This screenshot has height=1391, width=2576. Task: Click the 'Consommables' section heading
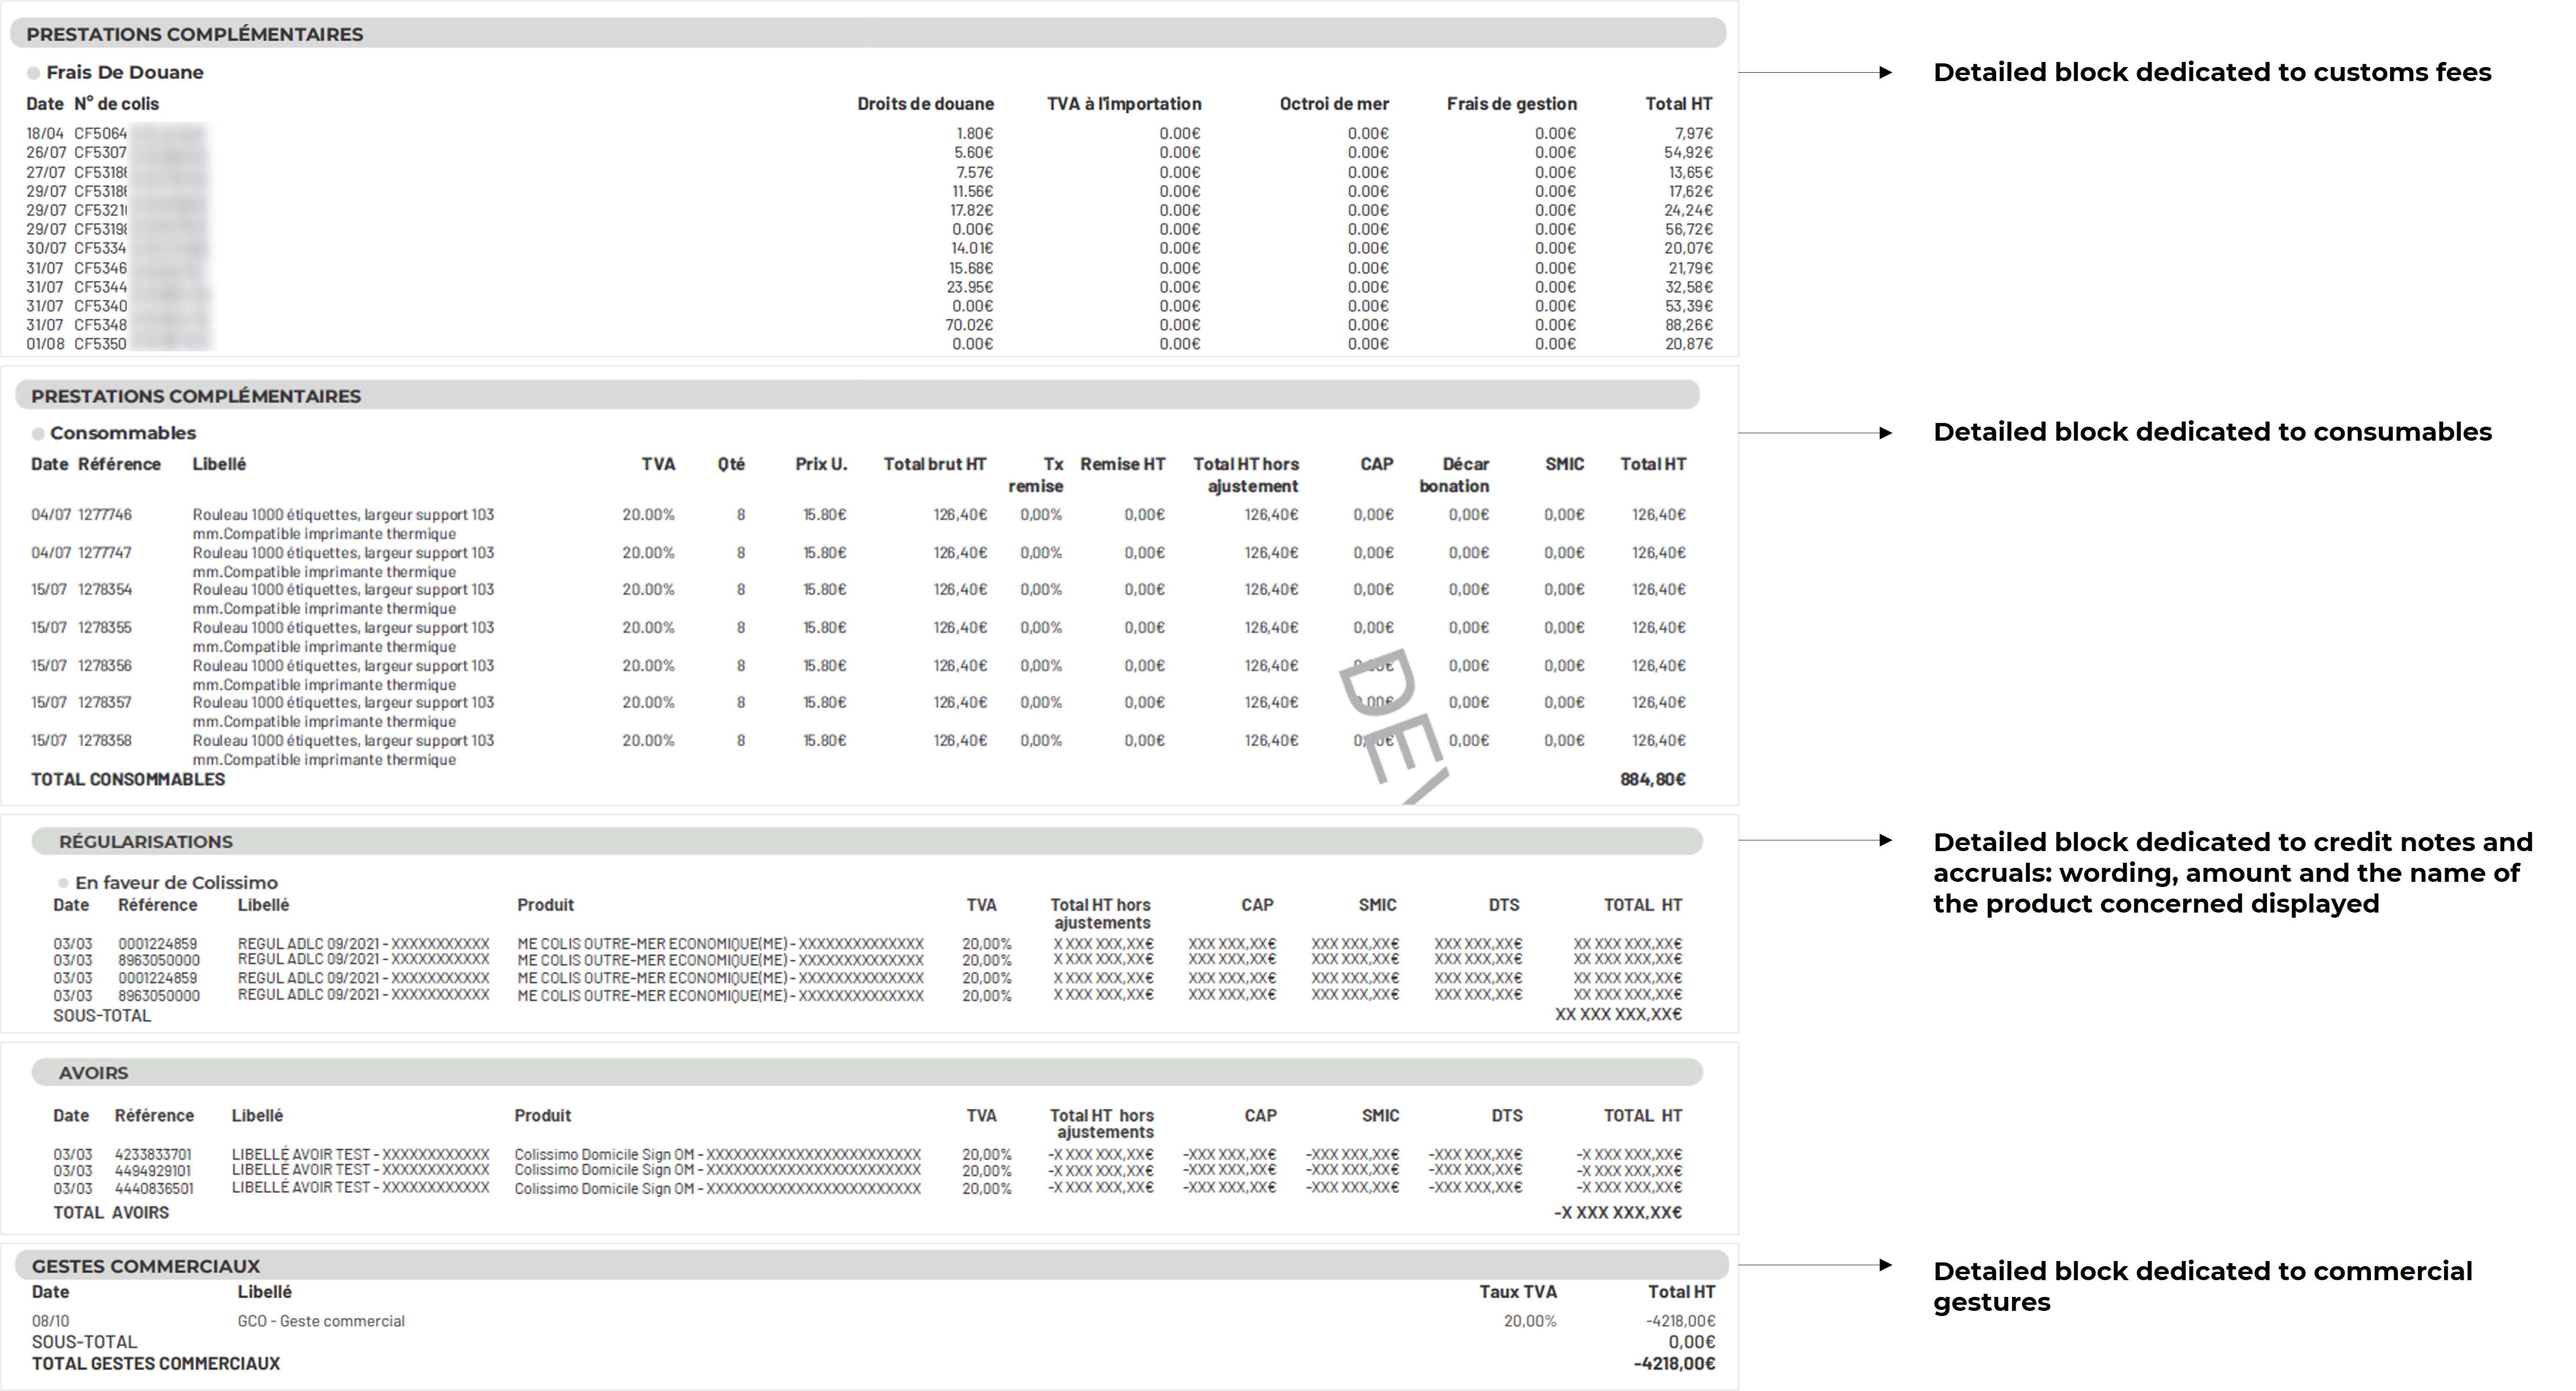pos(123,433)
